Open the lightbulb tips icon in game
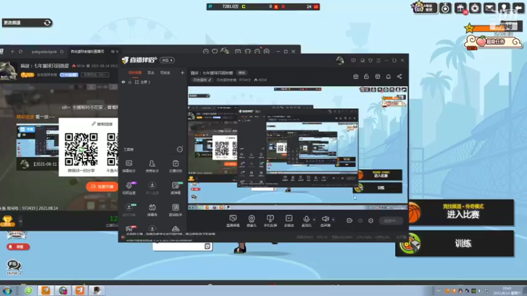 (x=504, y=8)
